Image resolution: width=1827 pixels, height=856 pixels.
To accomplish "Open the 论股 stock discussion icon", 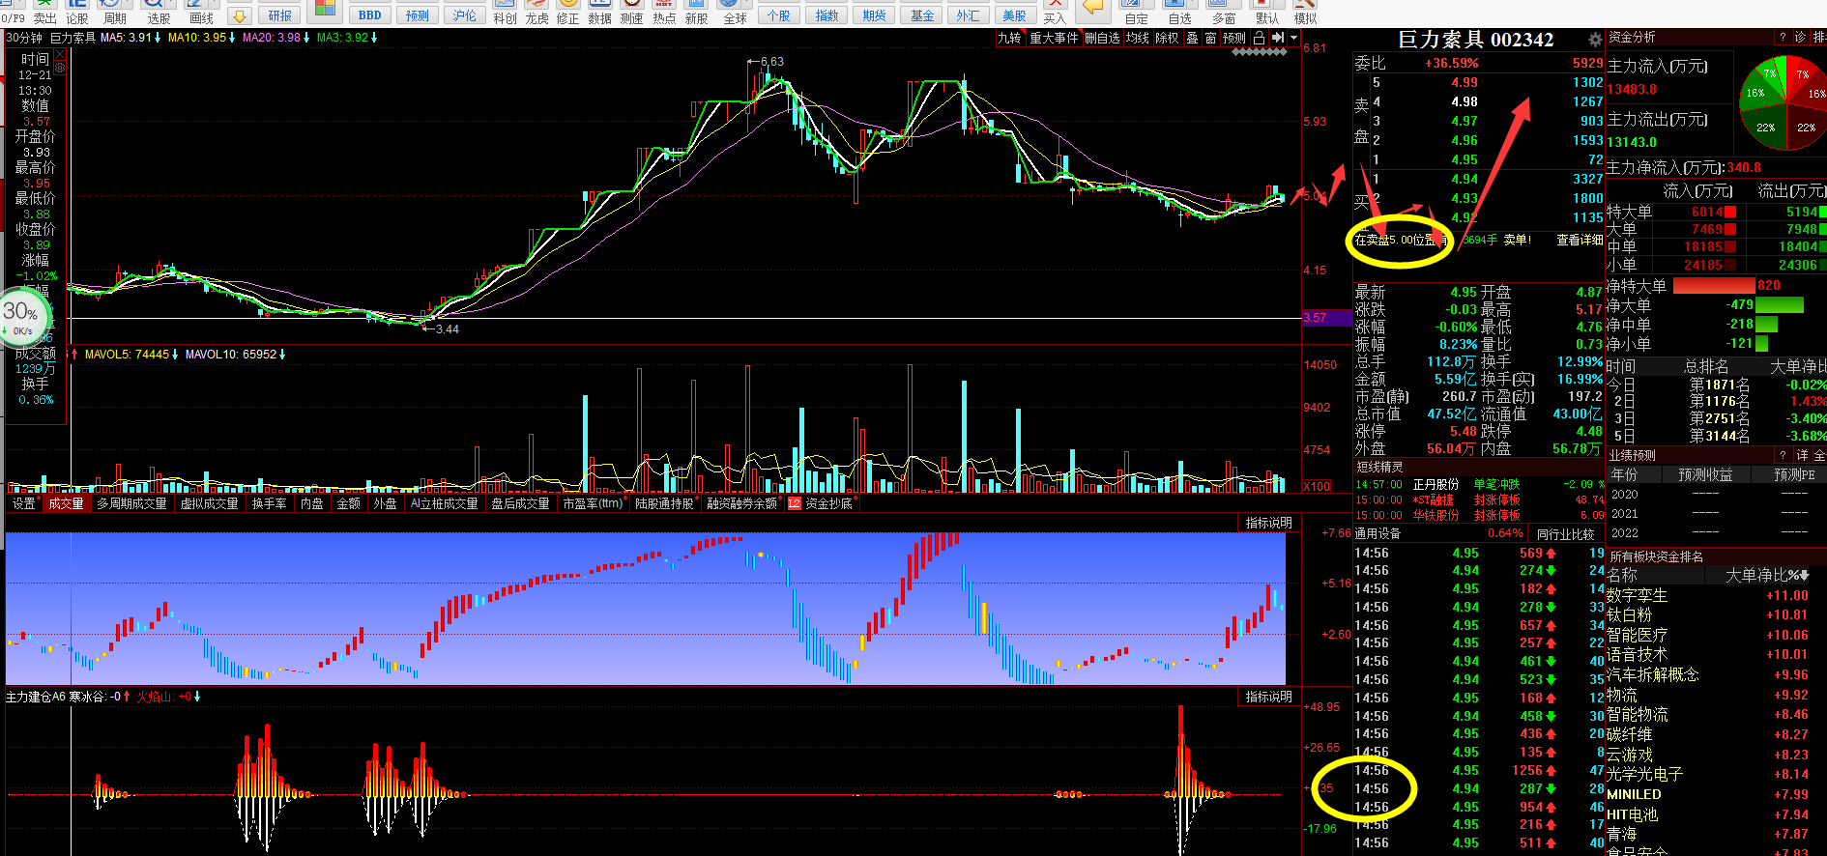I will (x=77, y=12).
